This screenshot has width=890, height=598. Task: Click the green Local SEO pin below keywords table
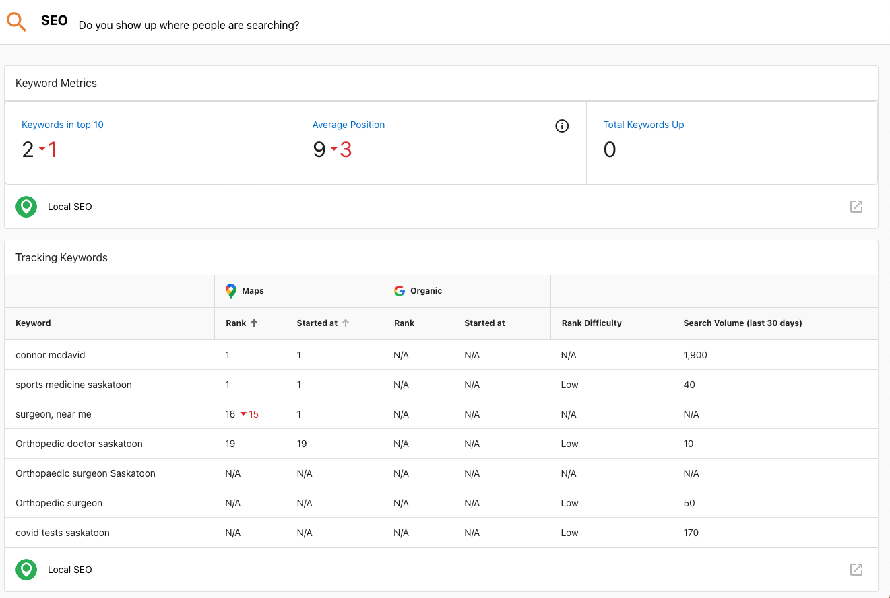point(26,570)
